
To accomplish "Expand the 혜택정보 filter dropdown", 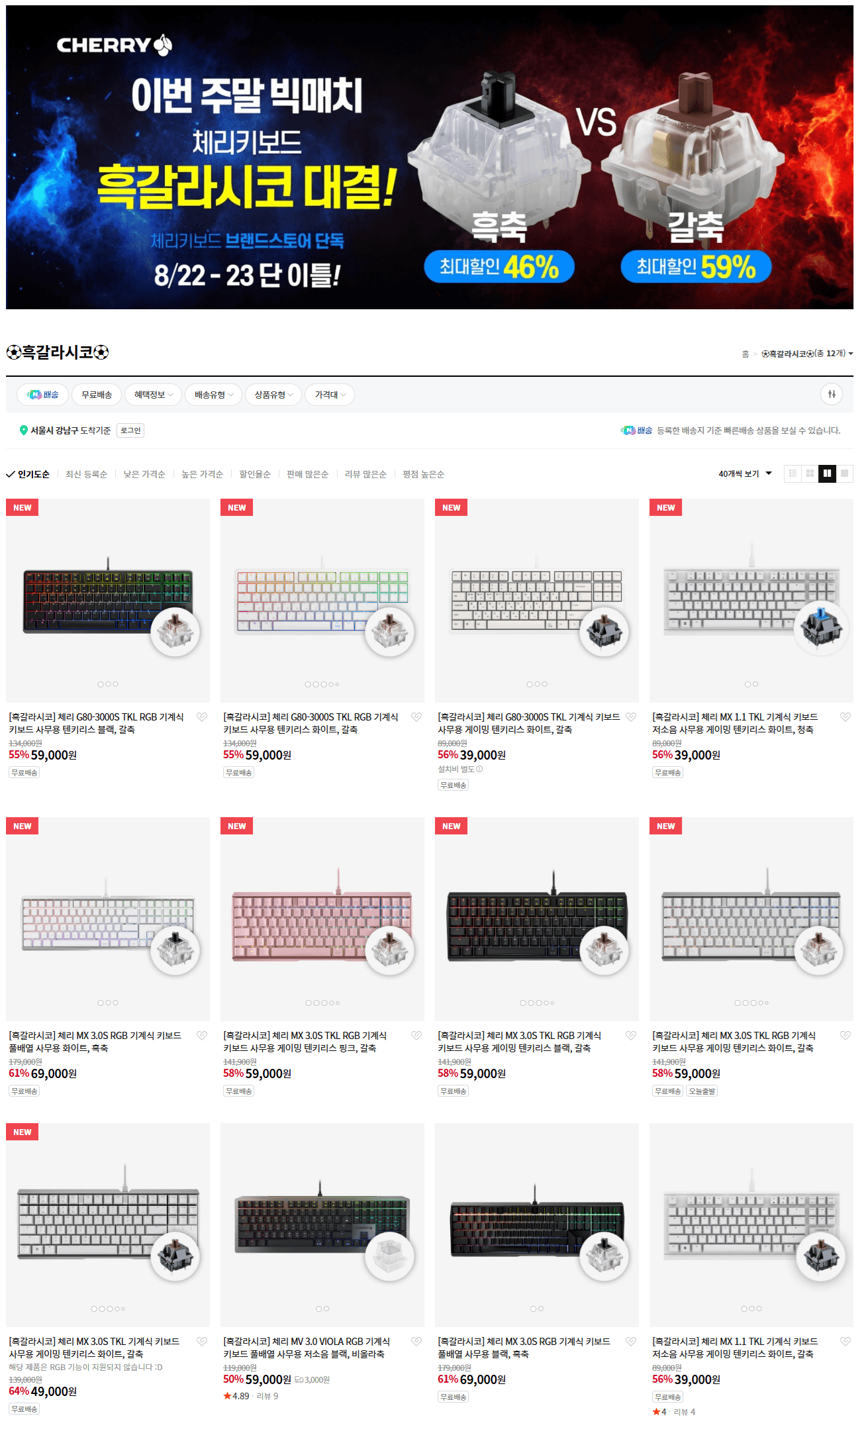I will tap(154, 395).
